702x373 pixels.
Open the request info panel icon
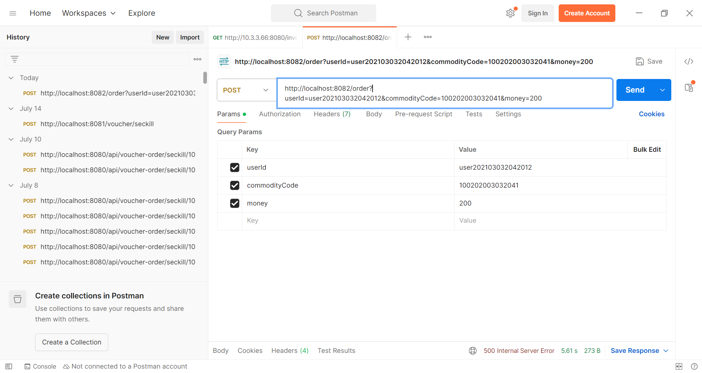point(689,88)
